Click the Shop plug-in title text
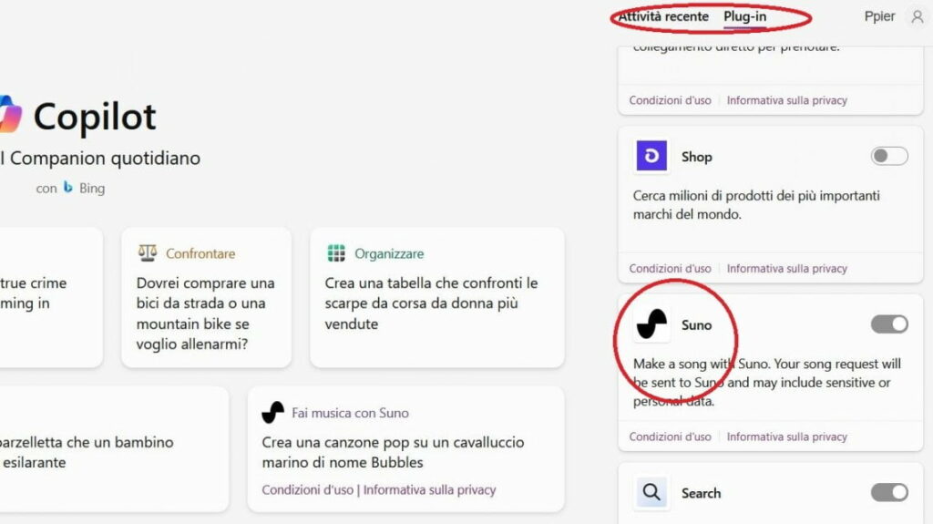933x524 pixels. (x=696, y=157)
